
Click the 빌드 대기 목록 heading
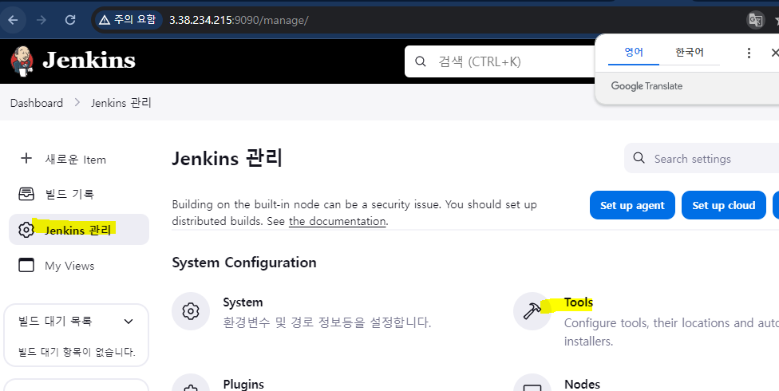(55, 322)
